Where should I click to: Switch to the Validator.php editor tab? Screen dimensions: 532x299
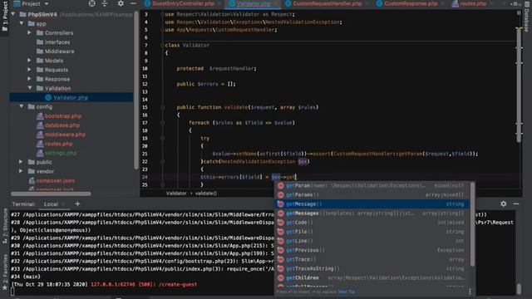coord(254,3)
